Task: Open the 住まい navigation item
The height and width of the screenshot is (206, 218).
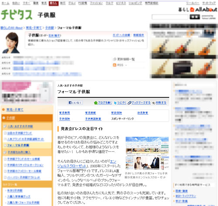Action: [16, 3]
